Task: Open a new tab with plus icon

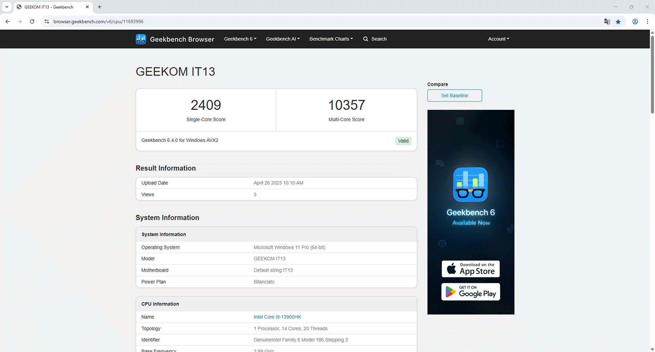Action: tap(99, 7)
